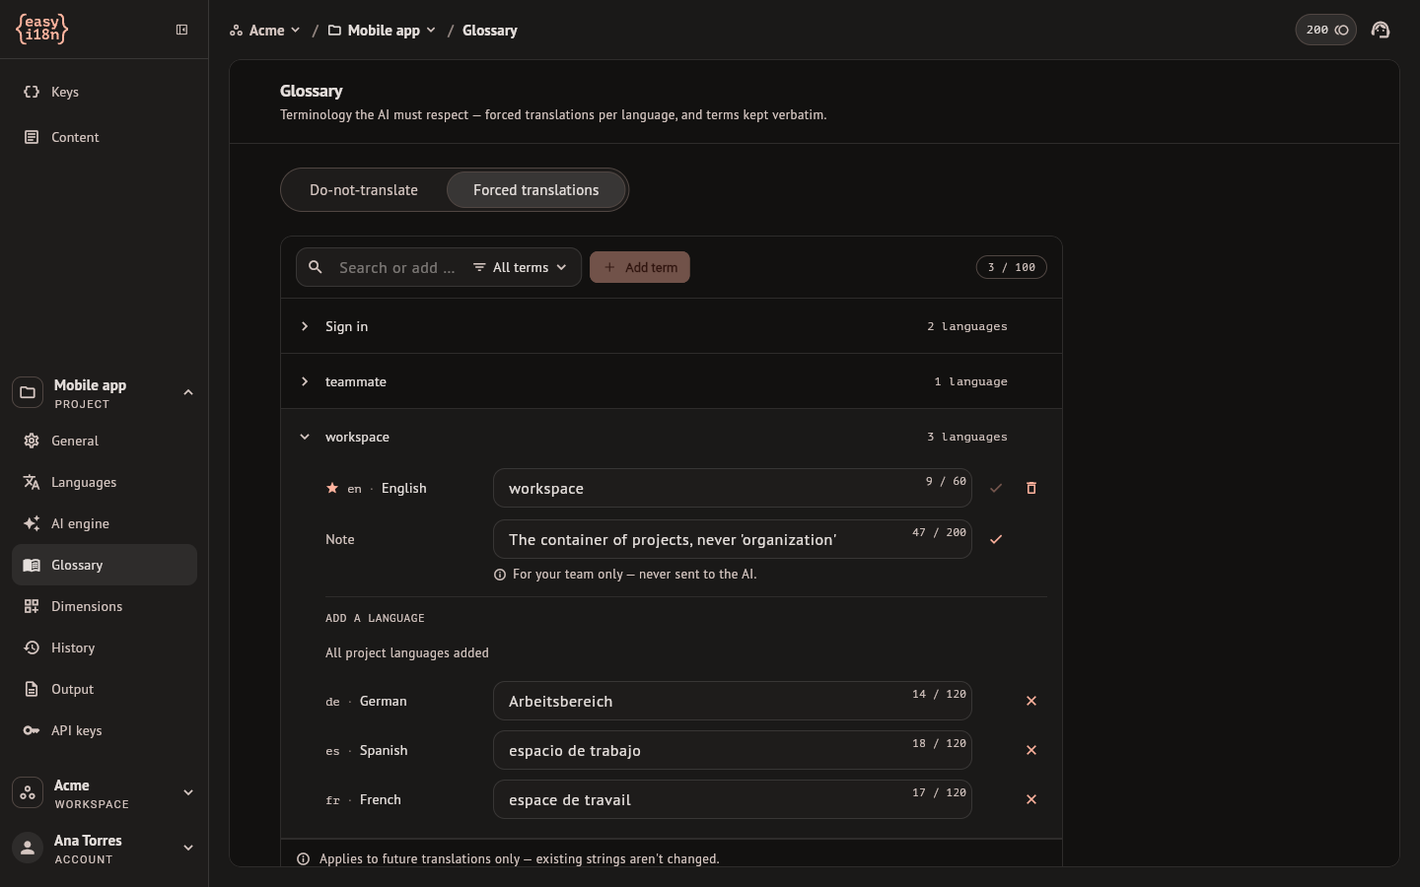
Task: Collapse the sidebar panel
Action: pyautogui.click(x=181, y=30)
